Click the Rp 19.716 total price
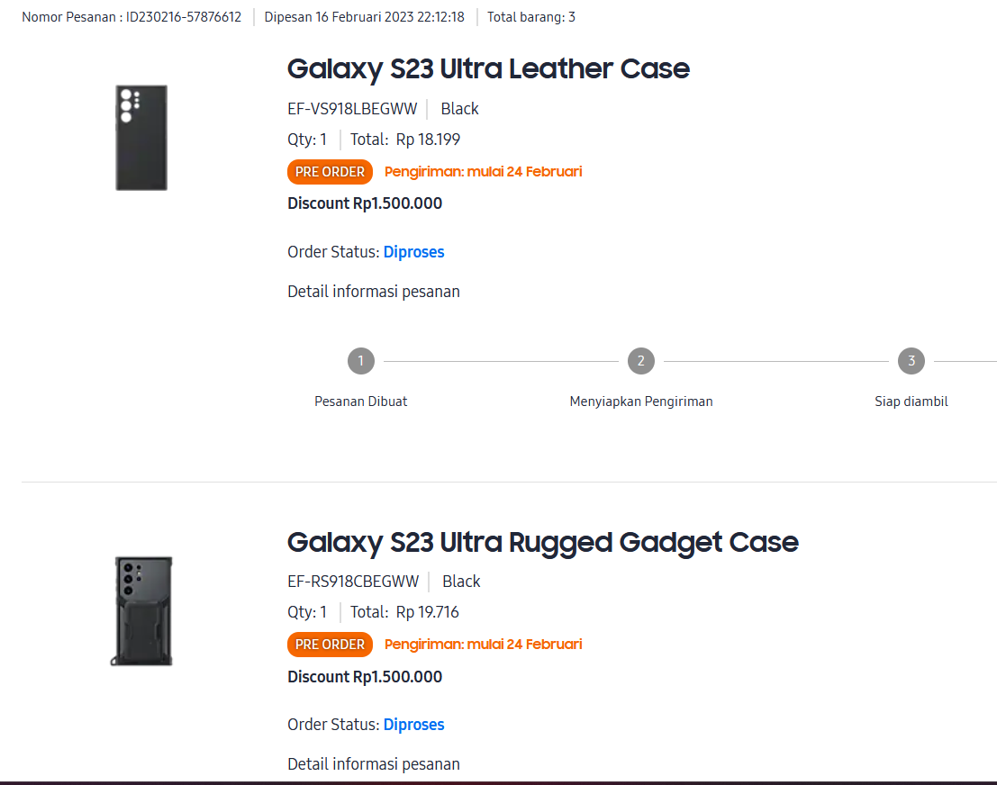997x785 pixels. 428,612
